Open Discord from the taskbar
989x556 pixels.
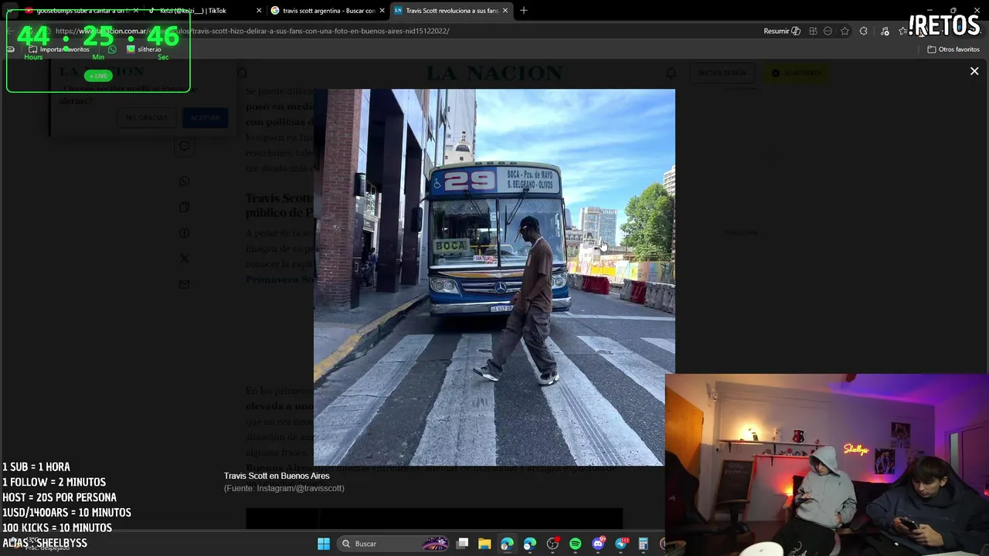(x=598, y=544)
